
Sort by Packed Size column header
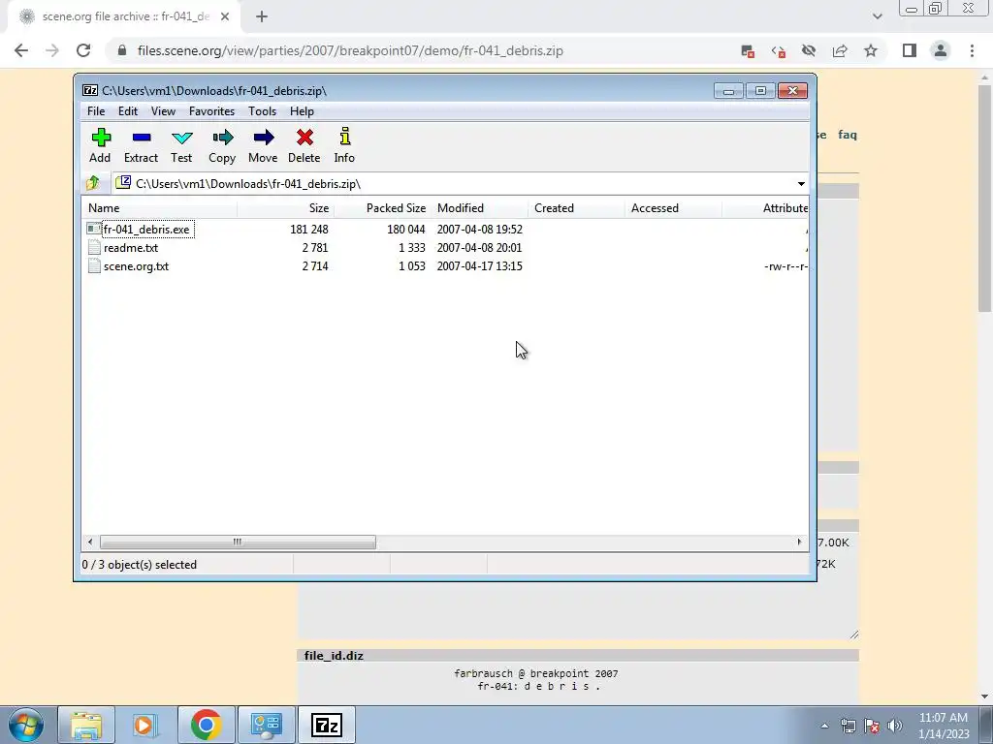point(382,208)
